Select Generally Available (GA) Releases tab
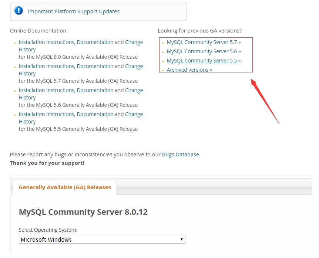The width and height of the screenshot is (319, 258). tap(65, 187)
